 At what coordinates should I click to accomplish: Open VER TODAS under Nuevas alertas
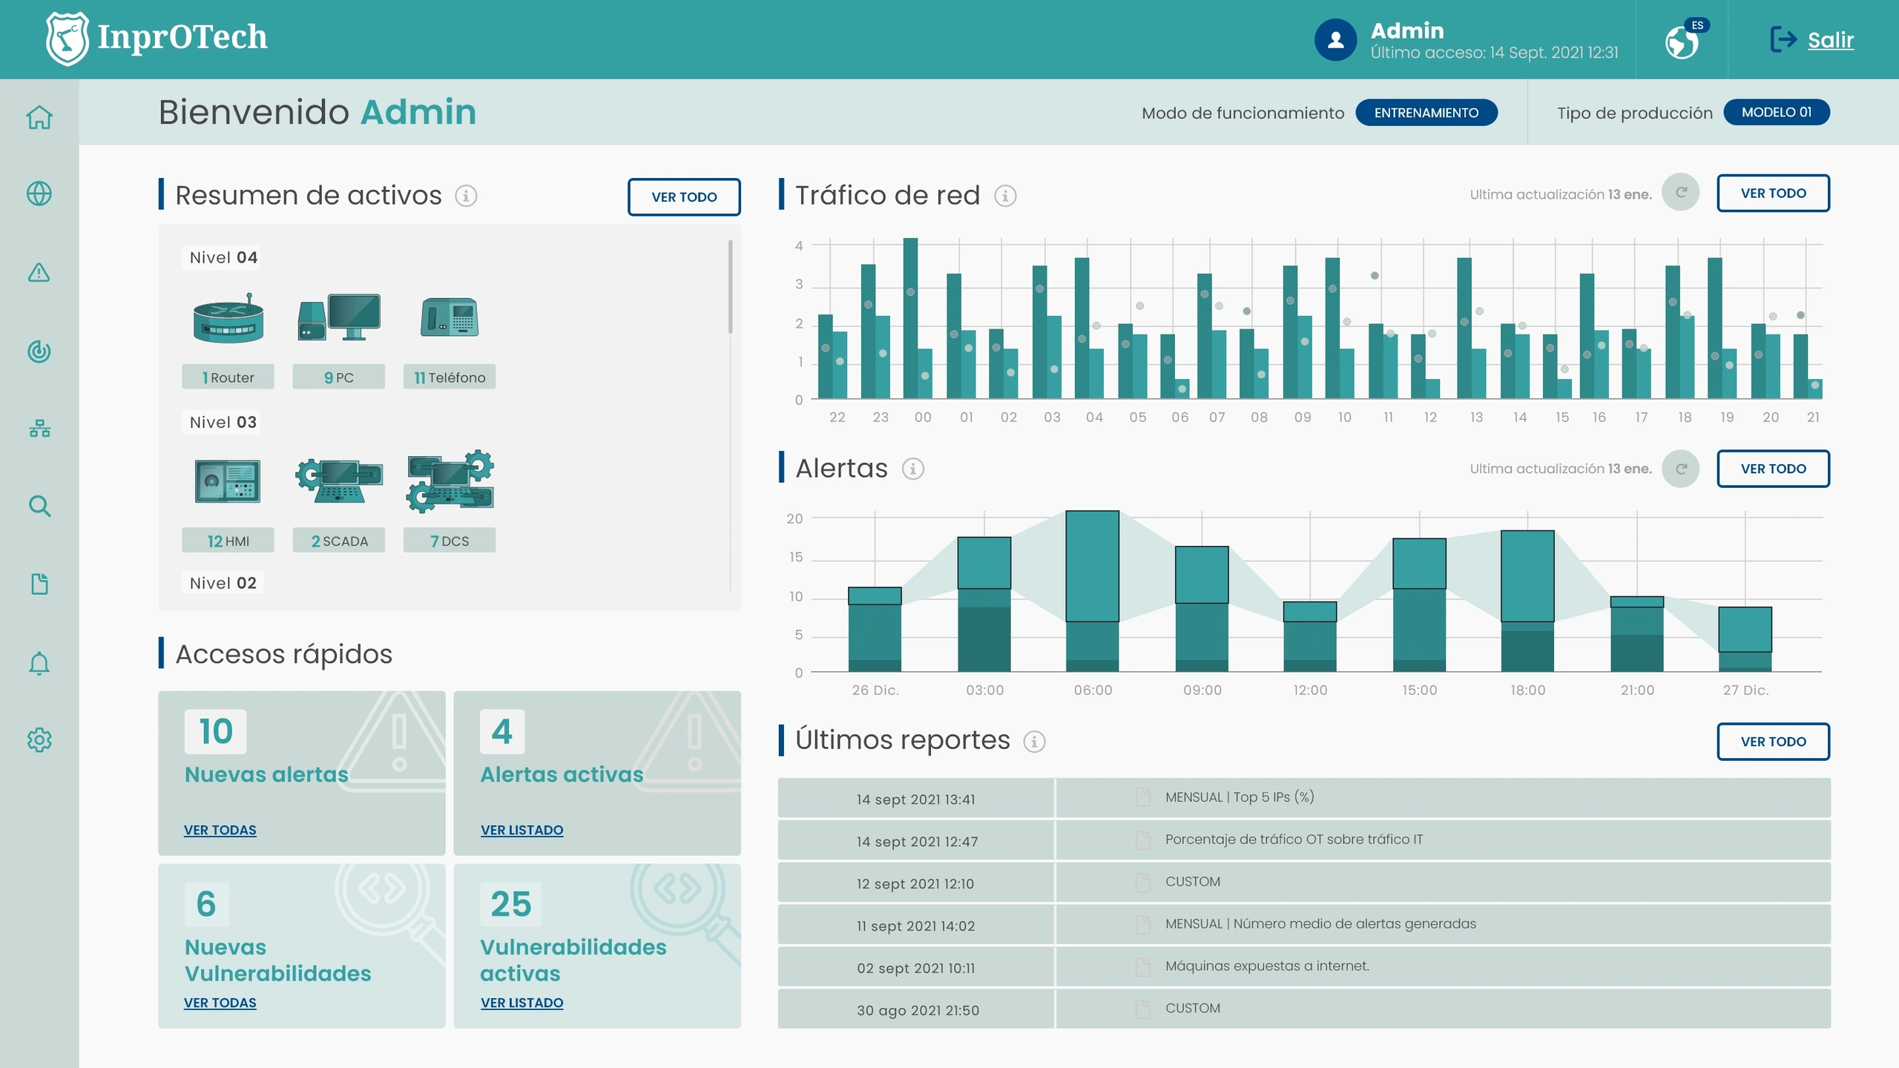220,830
